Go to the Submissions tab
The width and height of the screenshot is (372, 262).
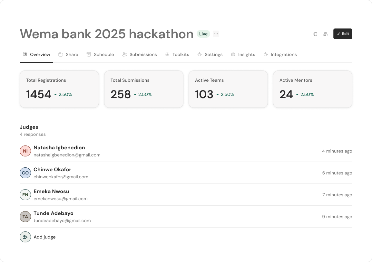click(140, 54)
